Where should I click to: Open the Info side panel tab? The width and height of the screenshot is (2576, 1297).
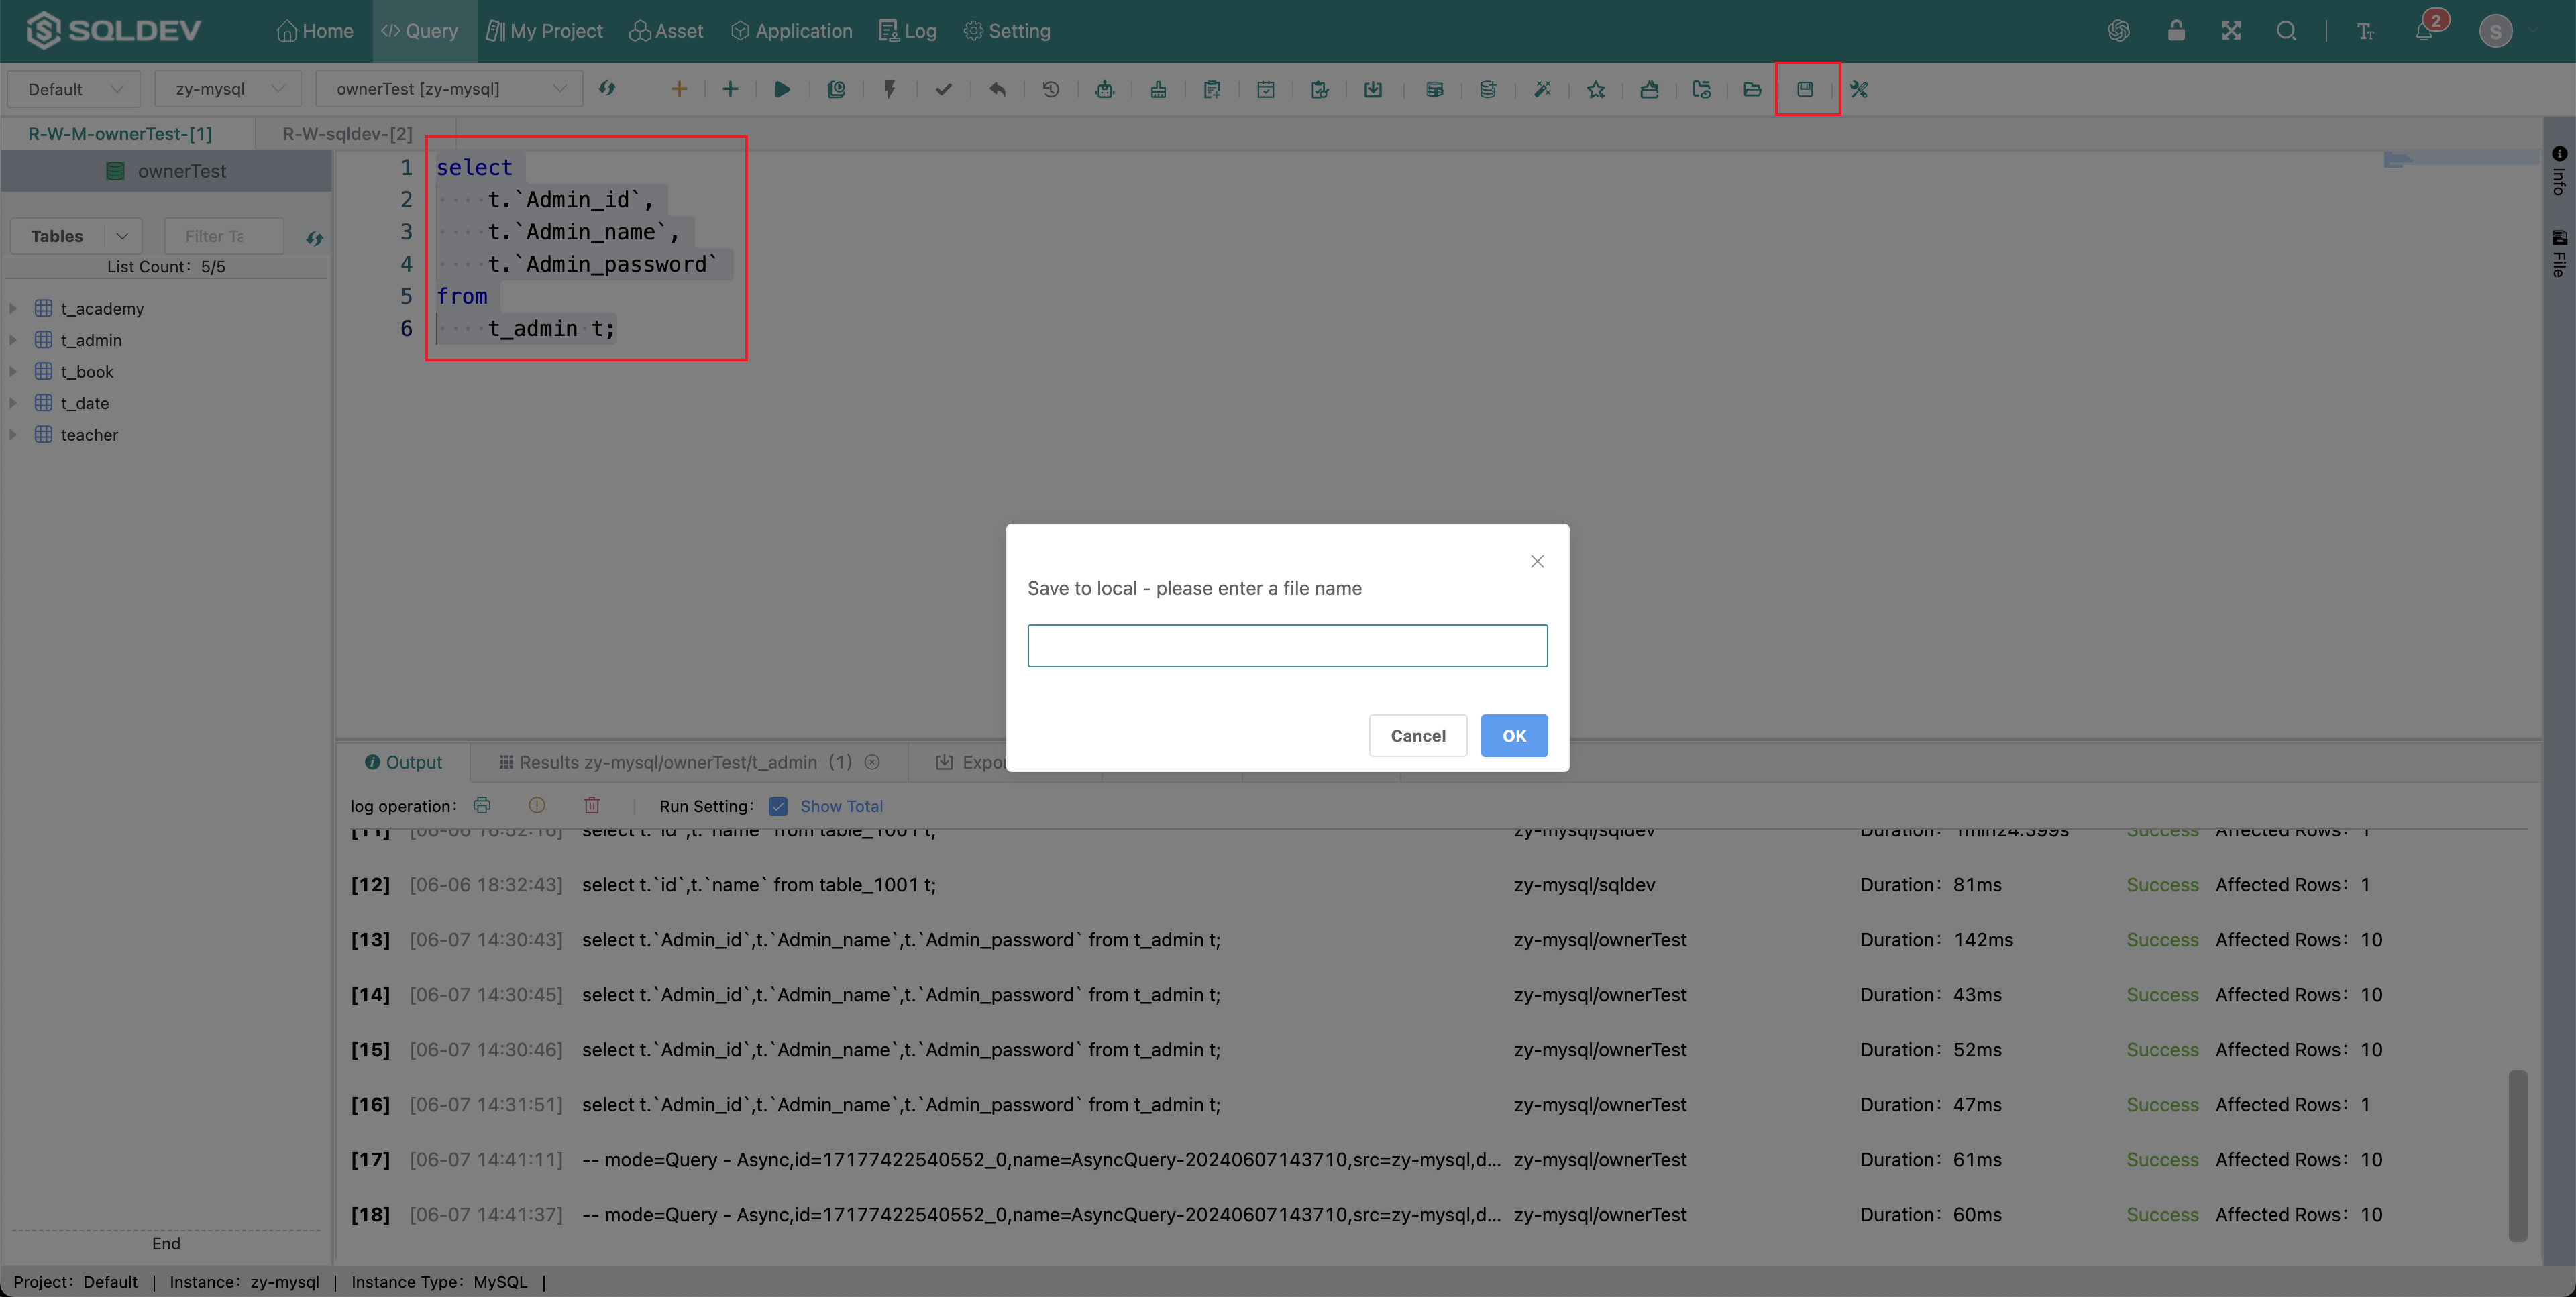2559,171
